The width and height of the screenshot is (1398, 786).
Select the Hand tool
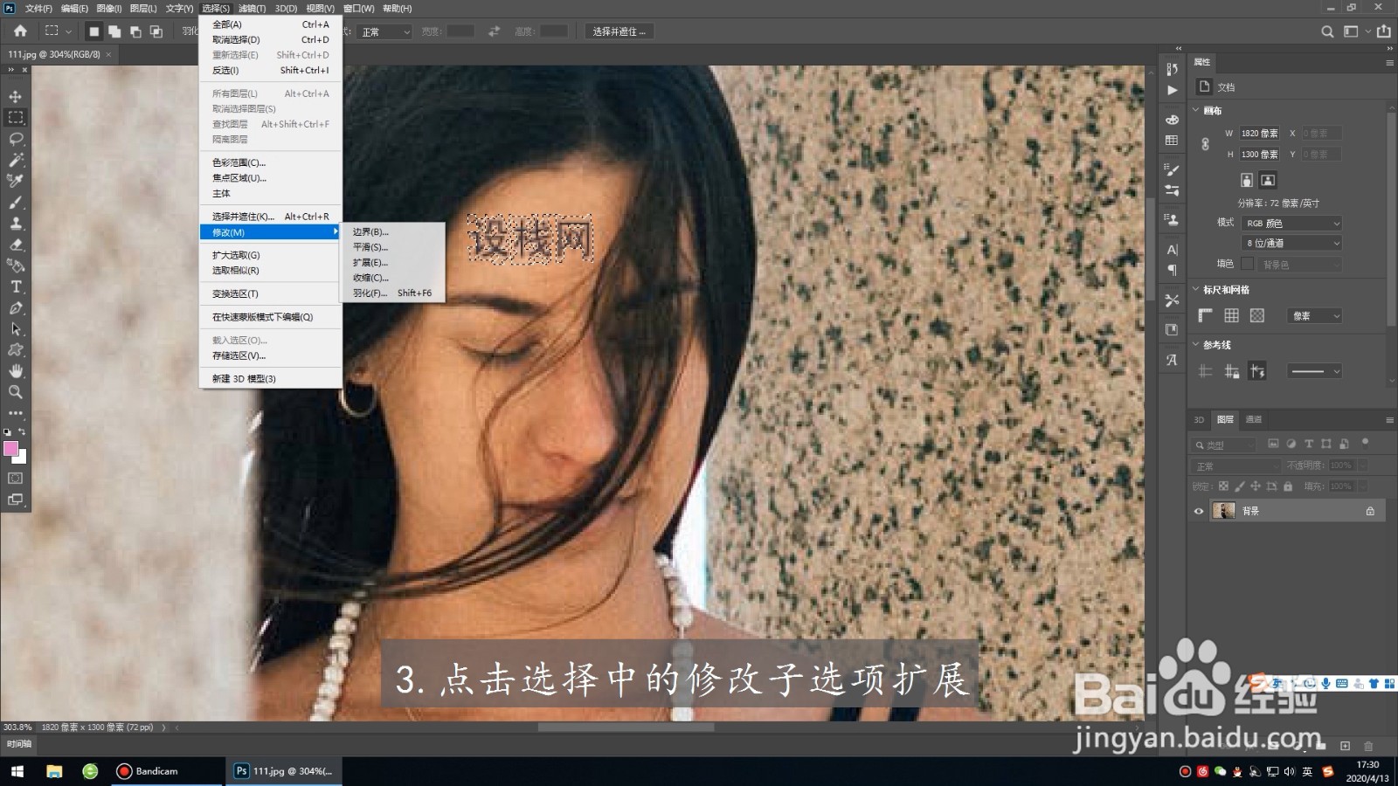[16, 371]
